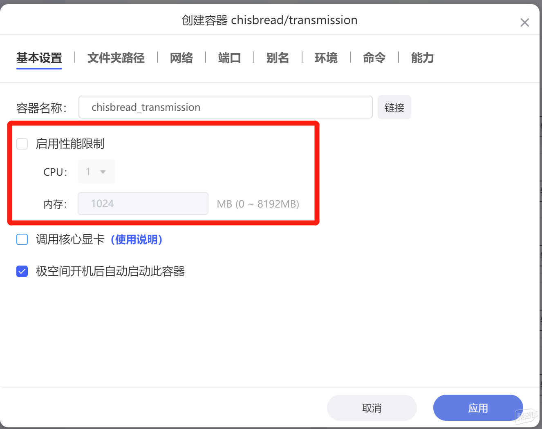The height and width of the screenshot is (429, 542).
Task: Switch to the 命令 tab
Action: (374, 58)
